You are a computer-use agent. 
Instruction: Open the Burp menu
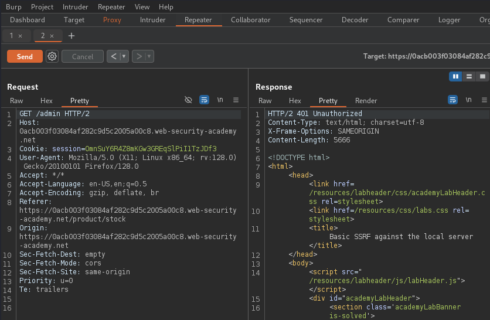[x=13, y=7]
